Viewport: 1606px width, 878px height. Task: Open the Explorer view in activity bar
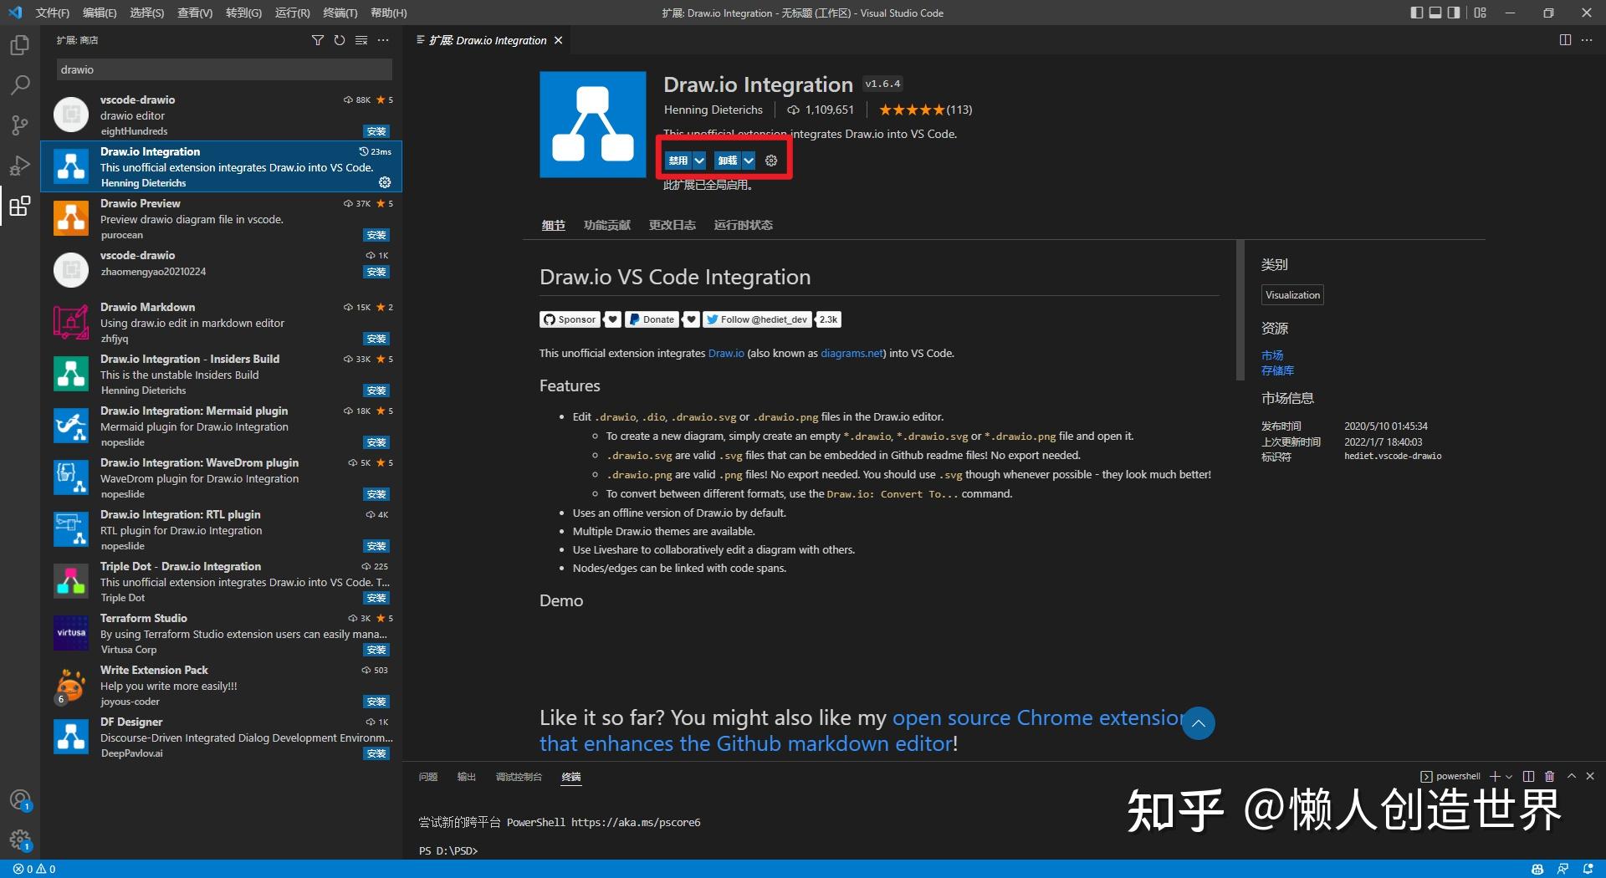pos(19,45)
